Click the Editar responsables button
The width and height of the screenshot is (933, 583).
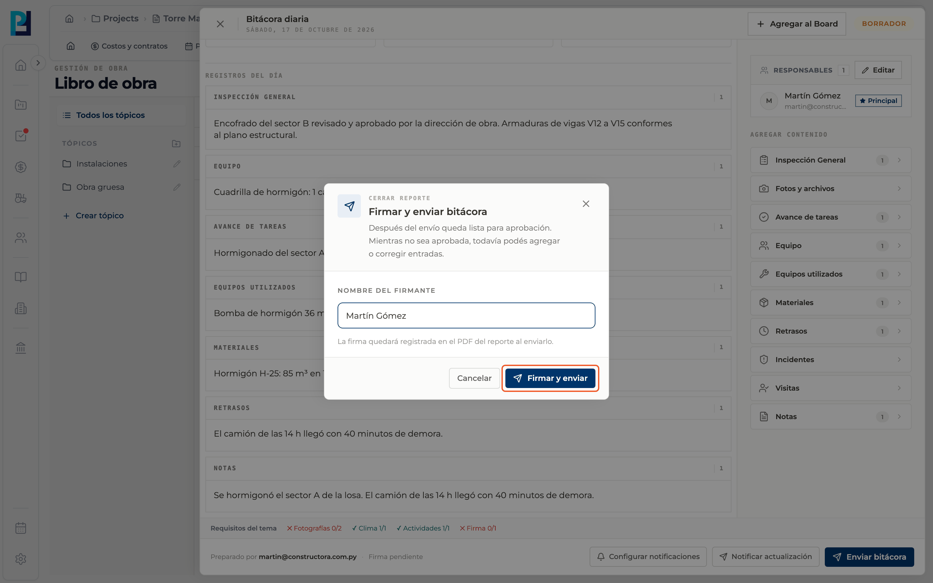click(x=878, y=70)
